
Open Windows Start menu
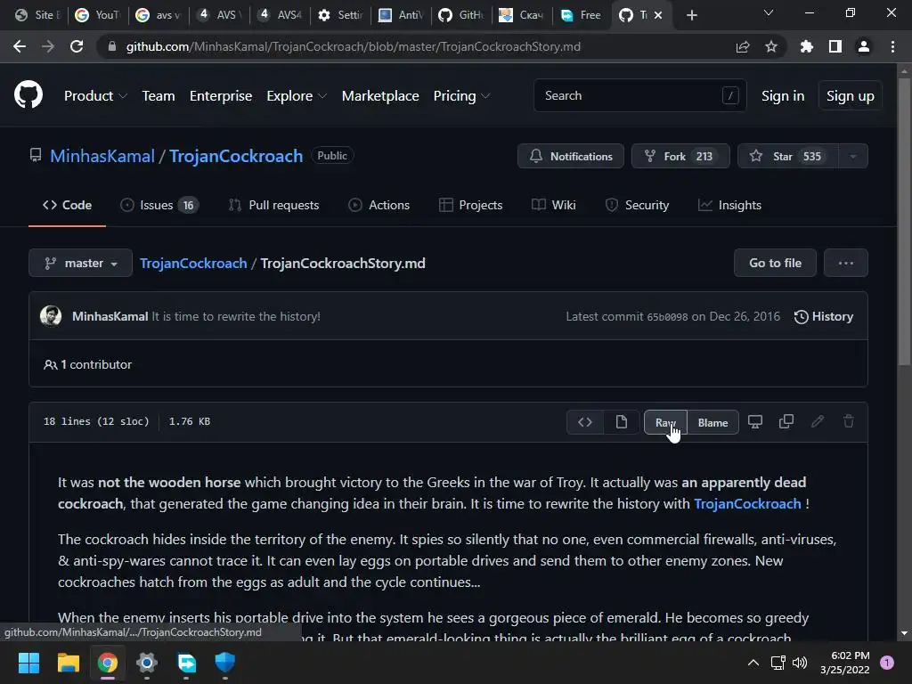pyautogui.click(x=28, y=663)
